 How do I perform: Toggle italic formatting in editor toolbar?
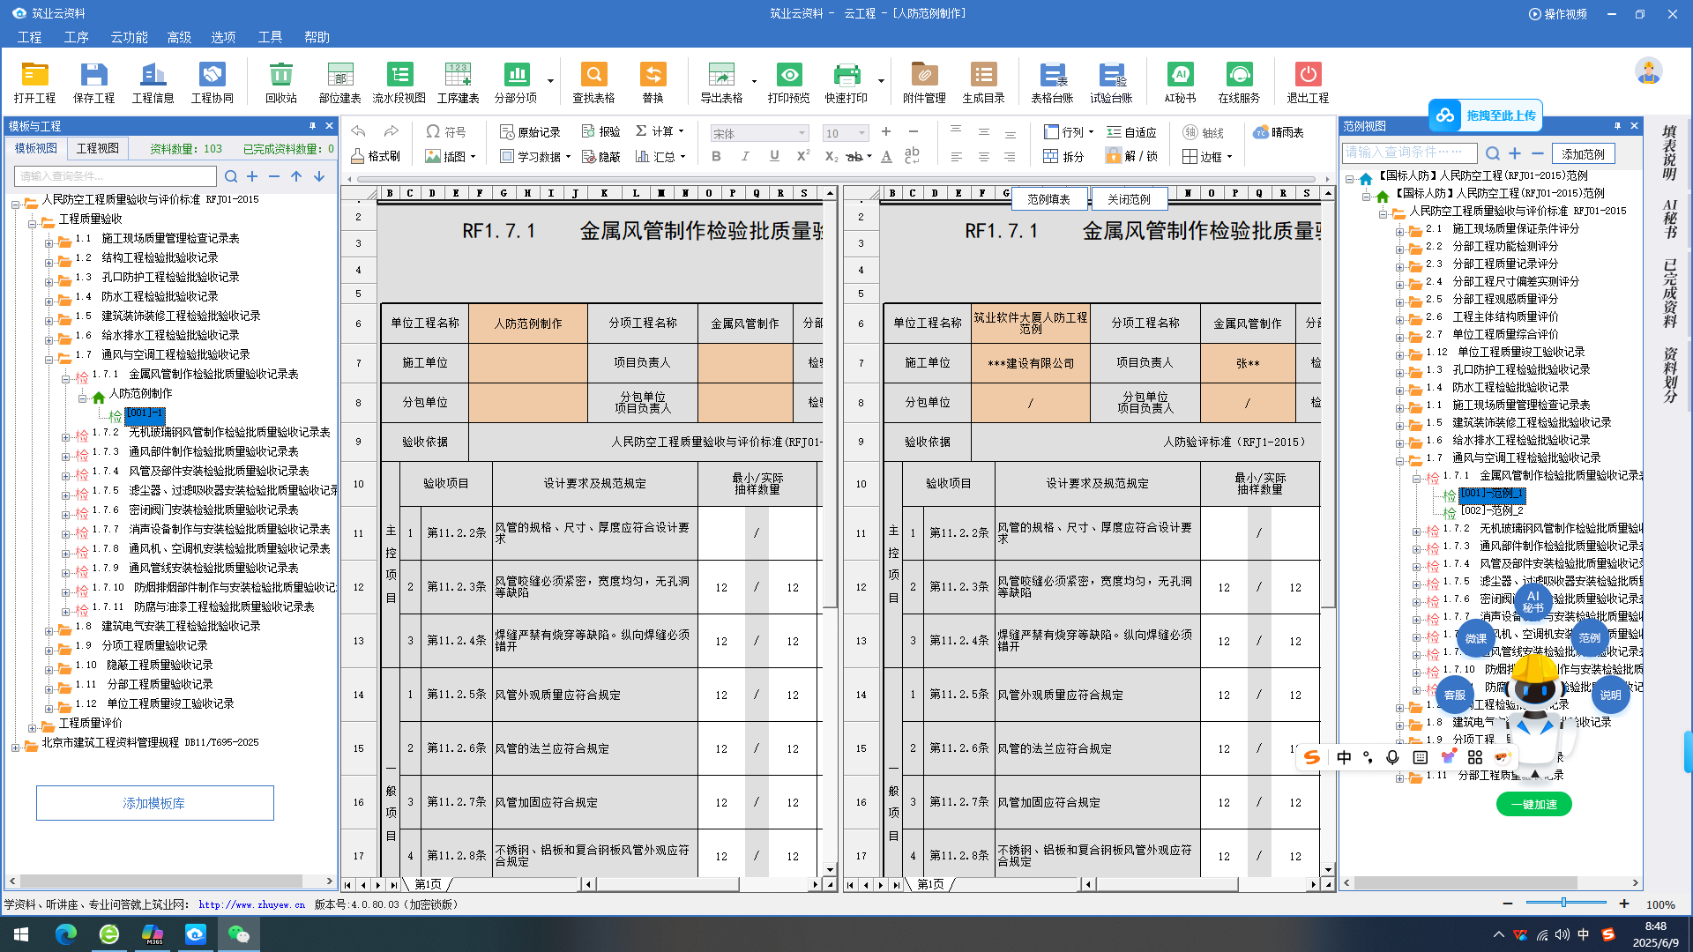pos(745,156)
